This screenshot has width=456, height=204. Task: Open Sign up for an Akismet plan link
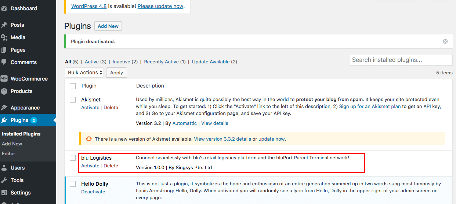click(370, 106)
